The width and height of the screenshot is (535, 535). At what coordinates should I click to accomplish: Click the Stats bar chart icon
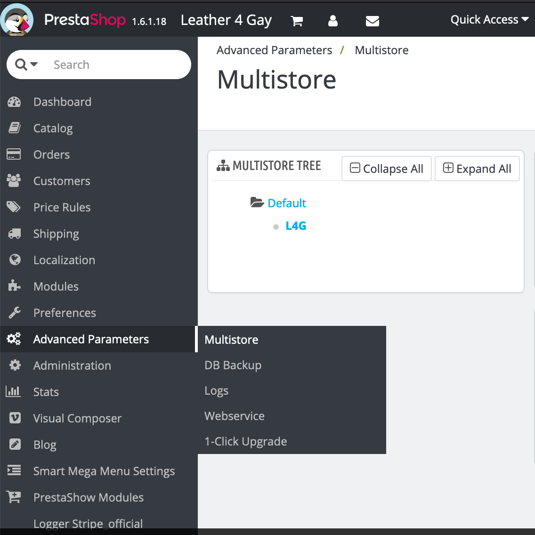(13, 391)
